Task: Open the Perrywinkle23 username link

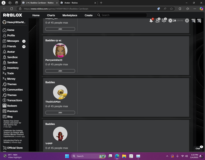Action: coord(54,60)
